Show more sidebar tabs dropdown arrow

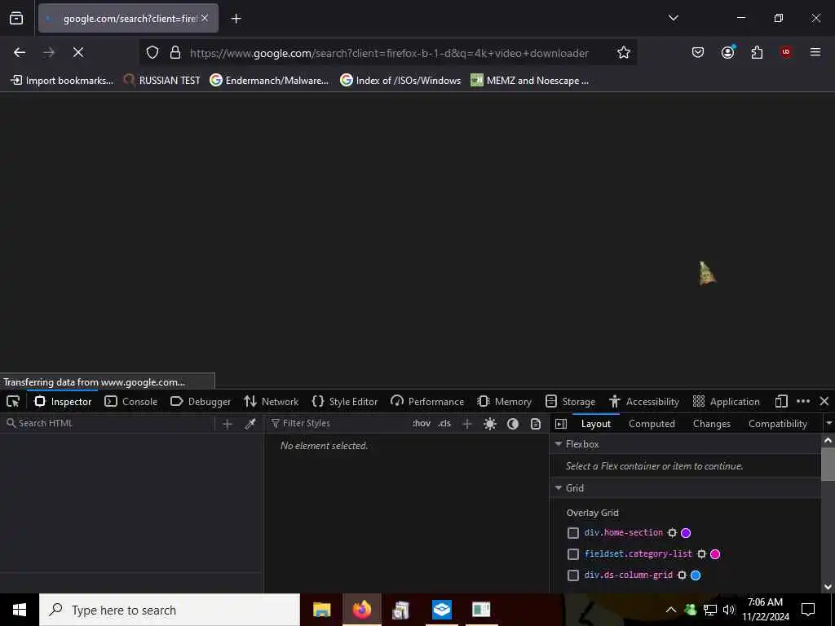click(x=828, y=423)
